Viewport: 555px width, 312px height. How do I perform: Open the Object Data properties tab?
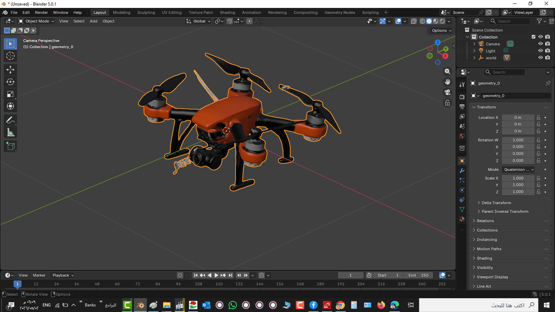tap(462, 209)
